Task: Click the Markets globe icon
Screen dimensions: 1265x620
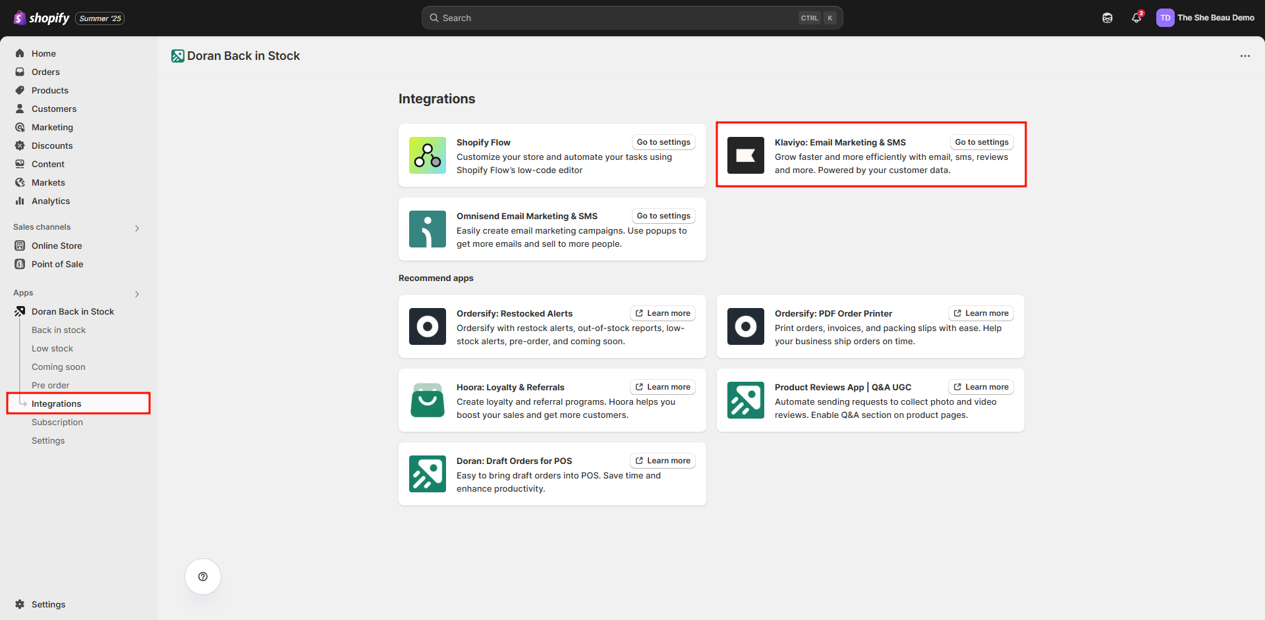Action: (x=20, y=182)
